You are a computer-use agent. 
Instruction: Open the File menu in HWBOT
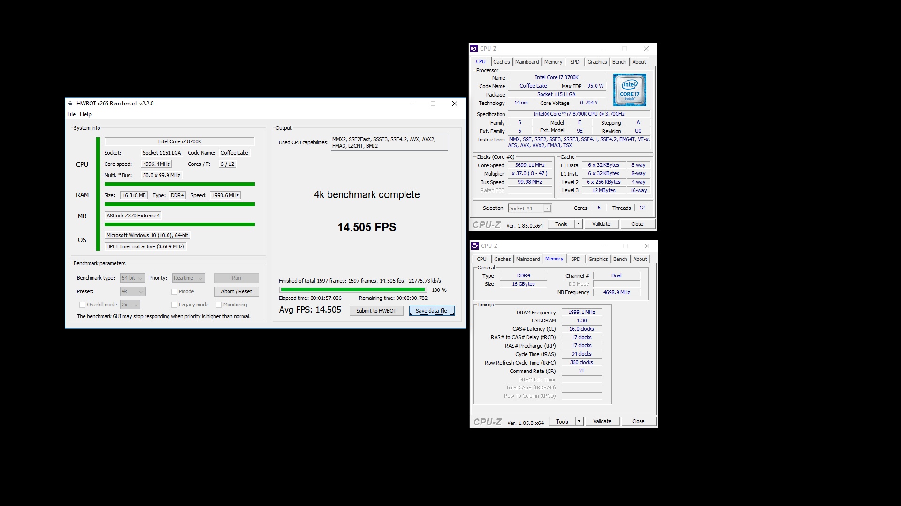click(x=71, y=114)
